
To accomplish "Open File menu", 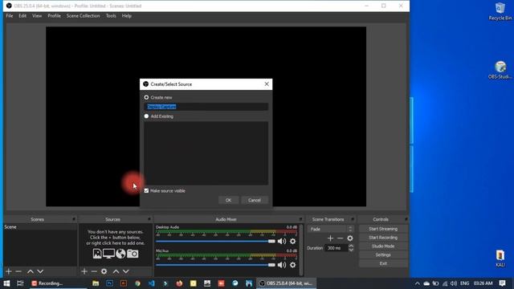I will [10, 16].
